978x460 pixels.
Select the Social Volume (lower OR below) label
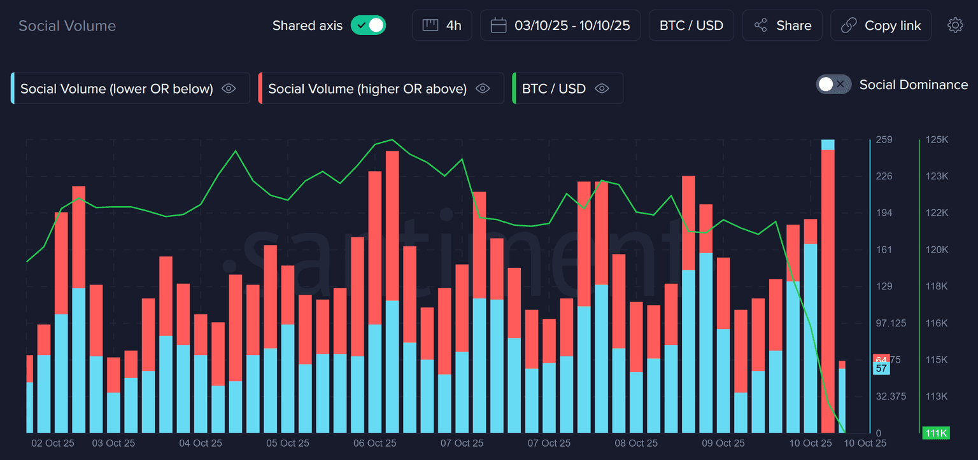coord(117,88)
